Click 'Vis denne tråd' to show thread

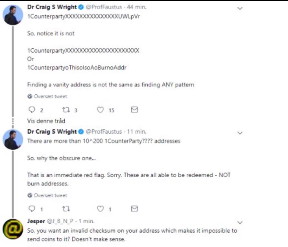pos(46,121)
